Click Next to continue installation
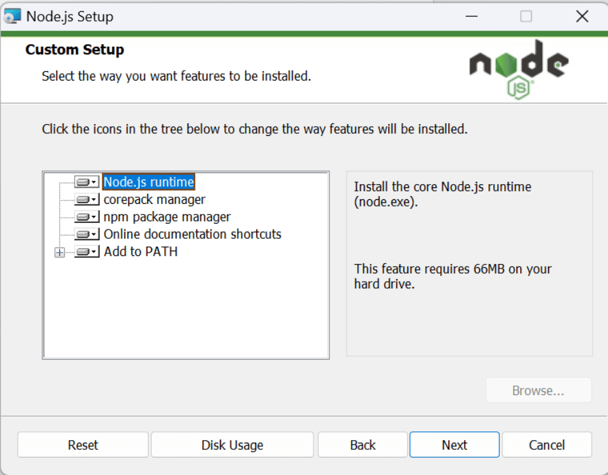The height and width of the screenshot is (475, 608). pos(454,444)
